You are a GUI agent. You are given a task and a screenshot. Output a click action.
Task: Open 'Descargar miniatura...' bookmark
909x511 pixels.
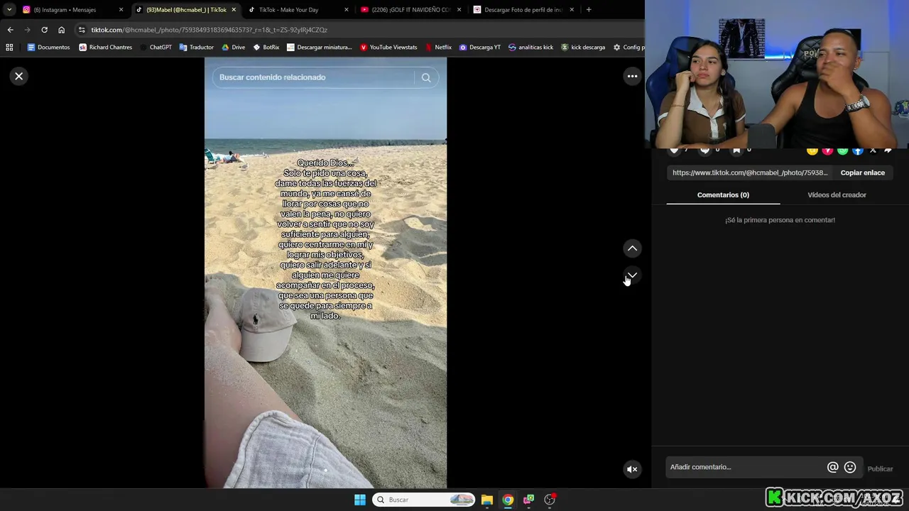coord(319,48)
